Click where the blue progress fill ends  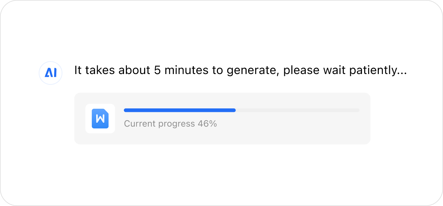pyautogui.click(x=235, y=110)
